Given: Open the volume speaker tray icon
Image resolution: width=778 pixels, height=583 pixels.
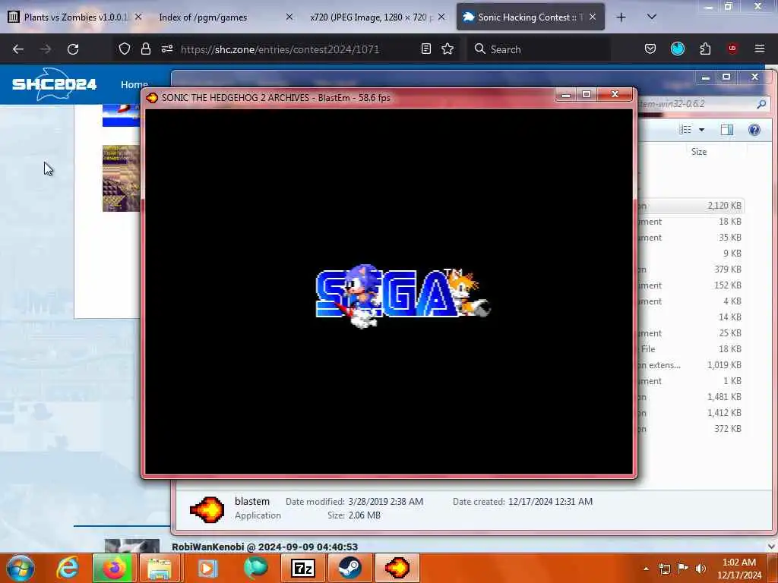Looking at the screenshot, I should 701,569.
